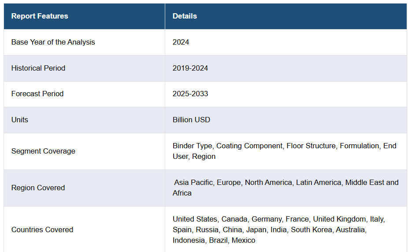Image resolution: width=408 pixels, height=252 pixels.
Task: Click the 2019-2024 historical period value
Action: tap(190, 68)
